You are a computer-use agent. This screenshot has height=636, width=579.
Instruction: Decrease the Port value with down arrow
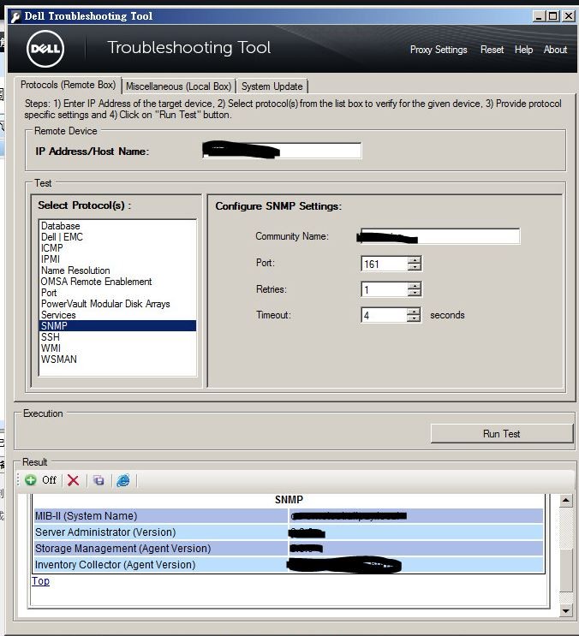coord(415,267)
